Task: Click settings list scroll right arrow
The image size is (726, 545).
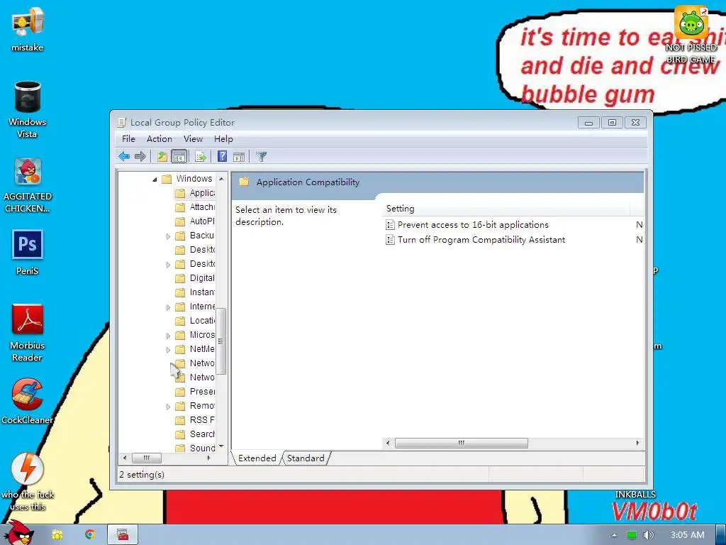Action: coord(637,443)
